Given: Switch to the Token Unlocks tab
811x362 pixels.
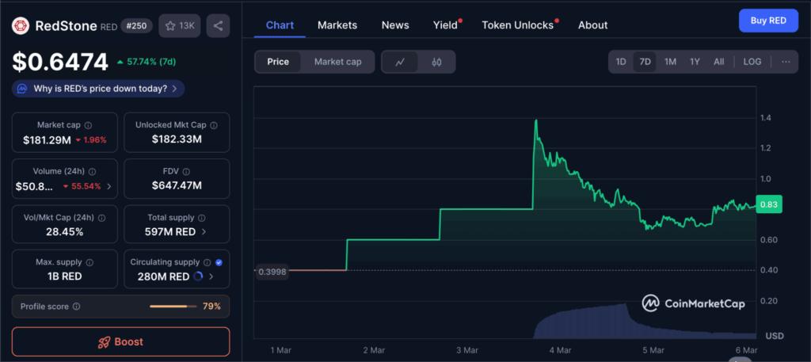Looking at the screenshot, I should click(517, 25).
